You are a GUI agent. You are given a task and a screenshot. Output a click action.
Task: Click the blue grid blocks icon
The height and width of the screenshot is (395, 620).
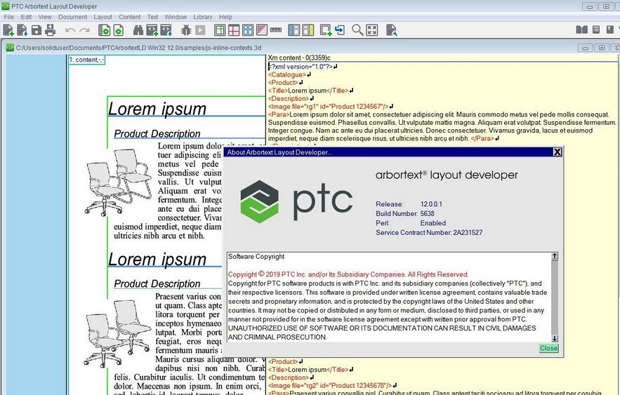(248, 30)
